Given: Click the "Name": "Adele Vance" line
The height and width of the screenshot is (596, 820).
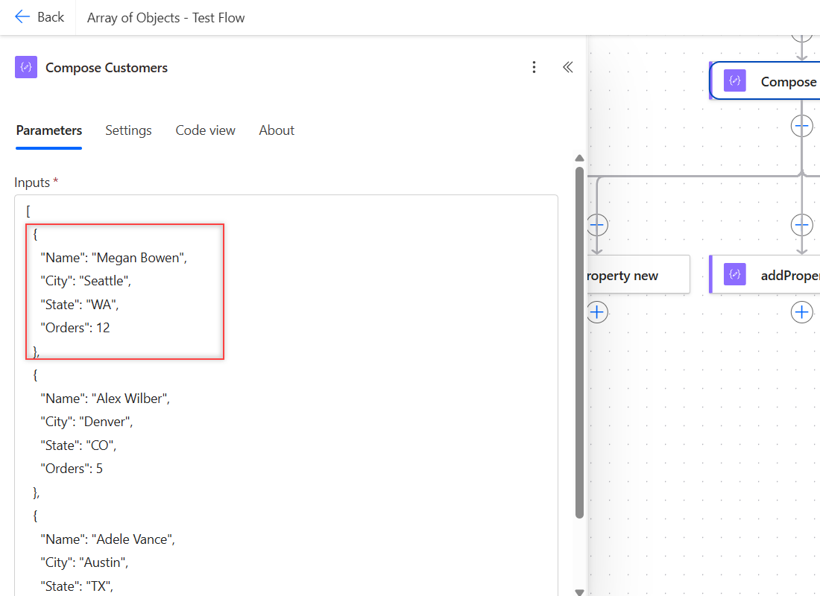Looking at the screenshot, I should pos(108,539).
